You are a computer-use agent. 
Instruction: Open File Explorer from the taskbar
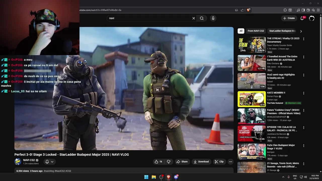(x=154, y=177)
